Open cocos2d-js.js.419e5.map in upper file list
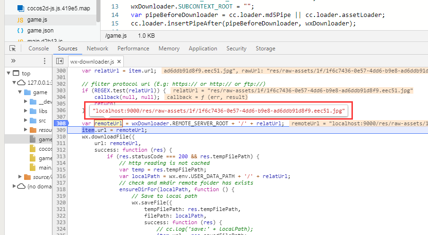This screenshot has height=235, width=428. click(x=59, y=8)
